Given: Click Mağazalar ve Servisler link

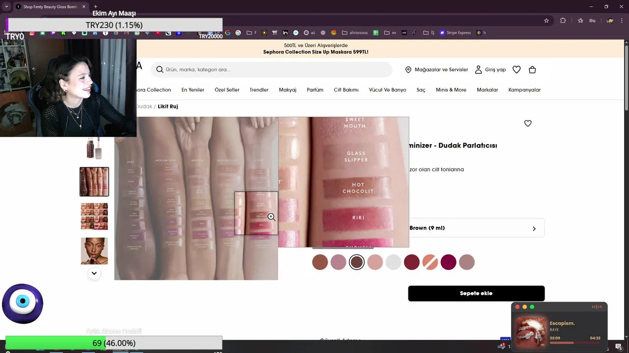Looking at the screenshot, I should point(441,70).
